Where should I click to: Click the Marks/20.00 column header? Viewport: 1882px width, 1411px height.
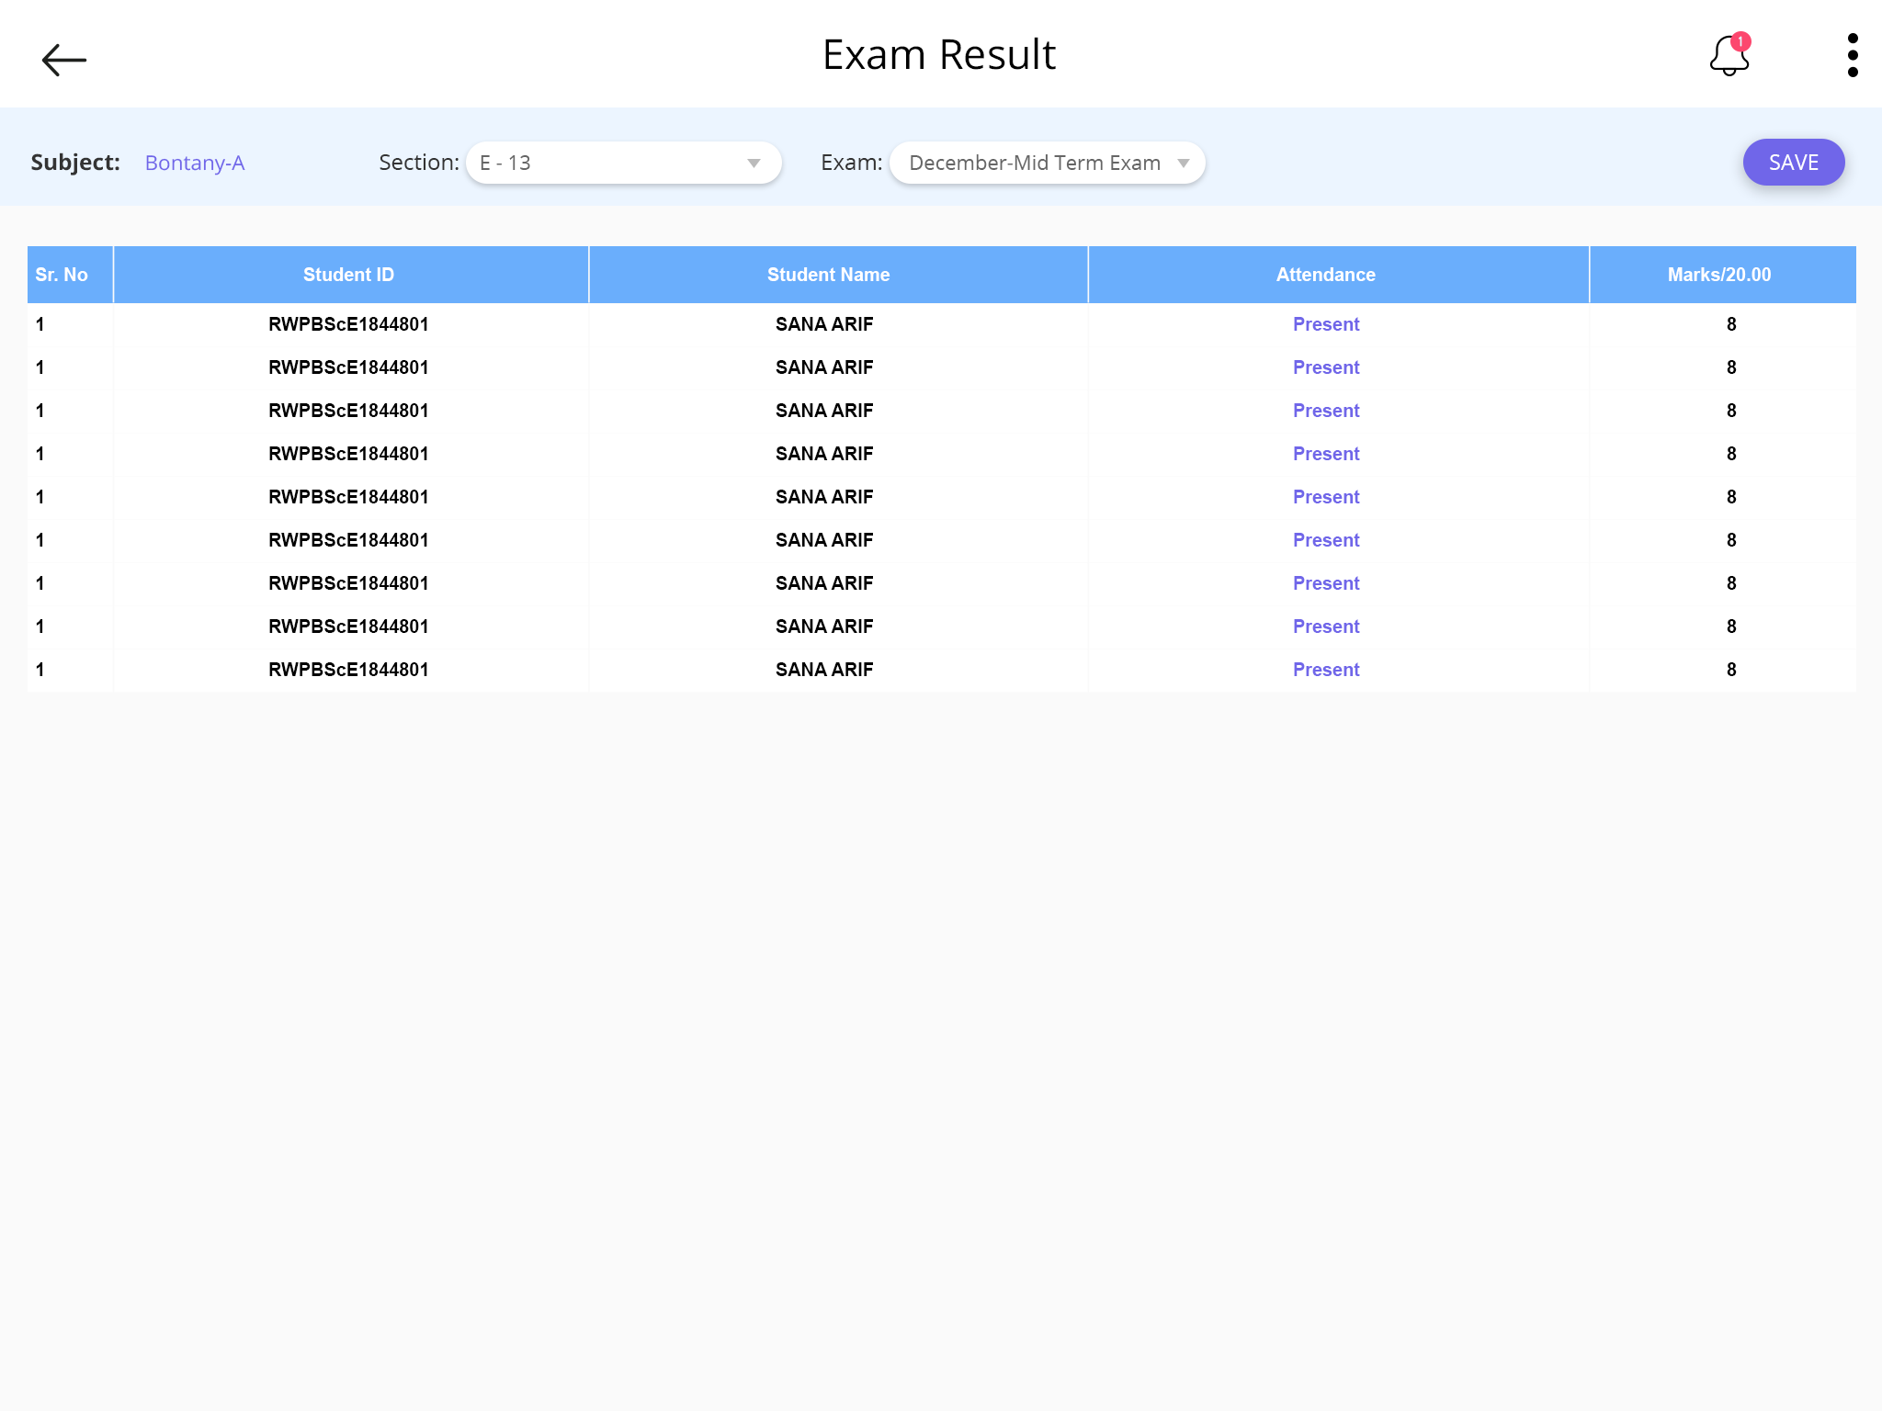tap(1718, 275)
